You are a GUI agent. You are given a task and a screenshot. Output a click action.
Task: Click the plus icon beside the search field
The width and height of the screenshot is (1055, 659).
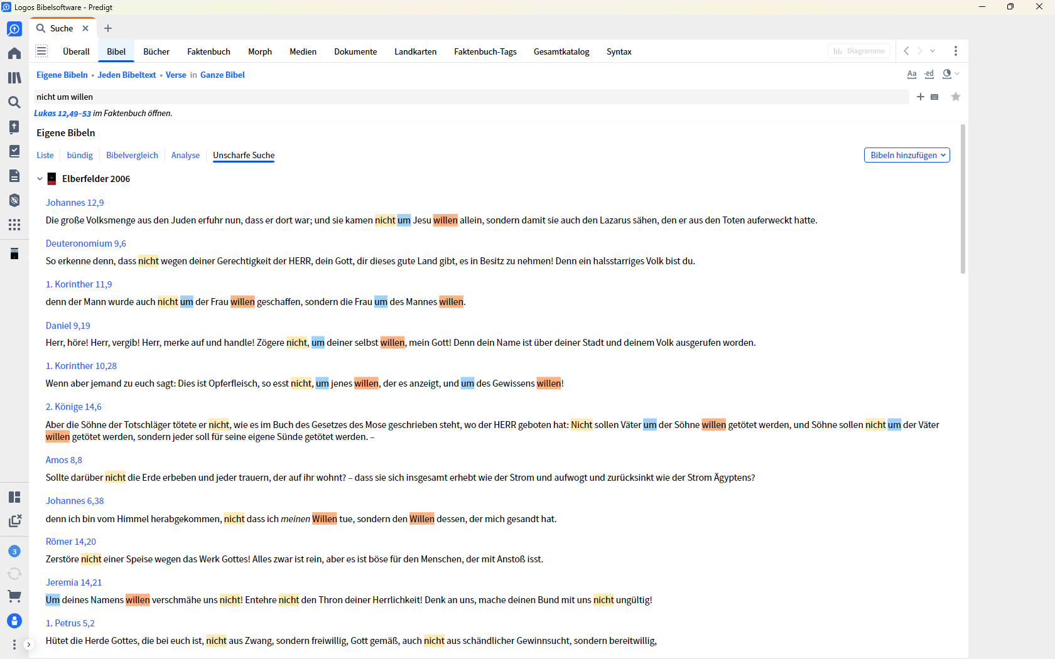pos(921,97)
